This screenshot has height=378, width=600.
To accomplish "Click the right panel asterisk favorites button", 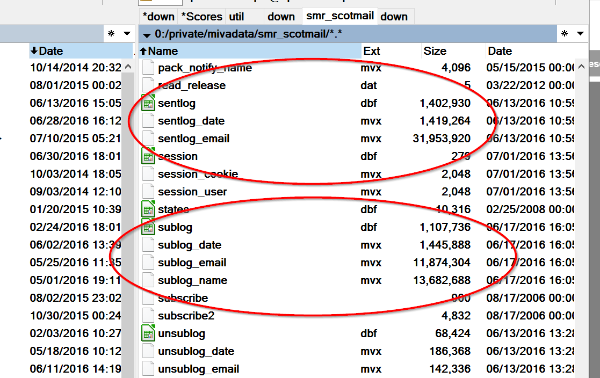I will [565, 34].
